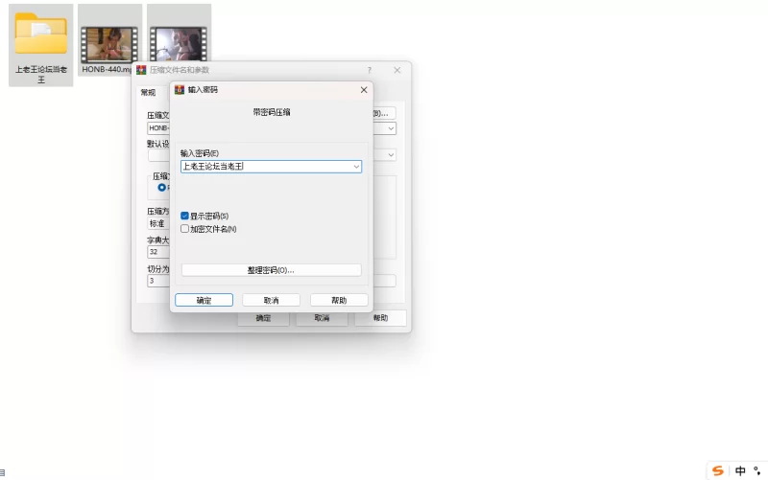The height and width of the screenshot is (480, 768).
Task: Click the browse button beside archive name
Action: (384, 113)
